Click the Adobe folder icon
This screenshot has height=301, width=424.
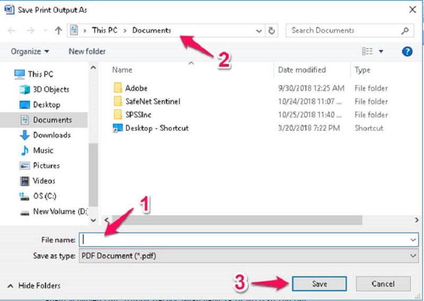coord(118,88)
